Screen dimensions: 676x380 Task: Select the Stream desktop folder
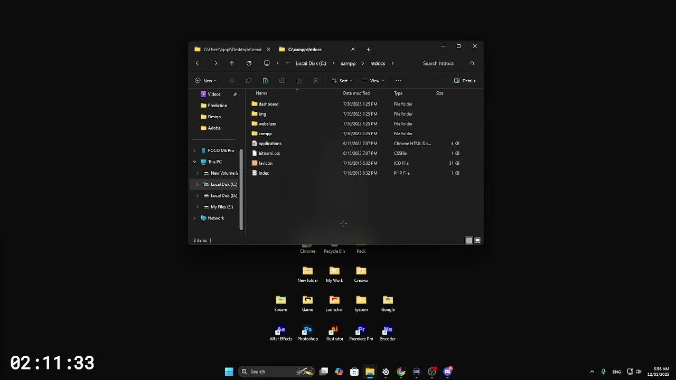281,304
